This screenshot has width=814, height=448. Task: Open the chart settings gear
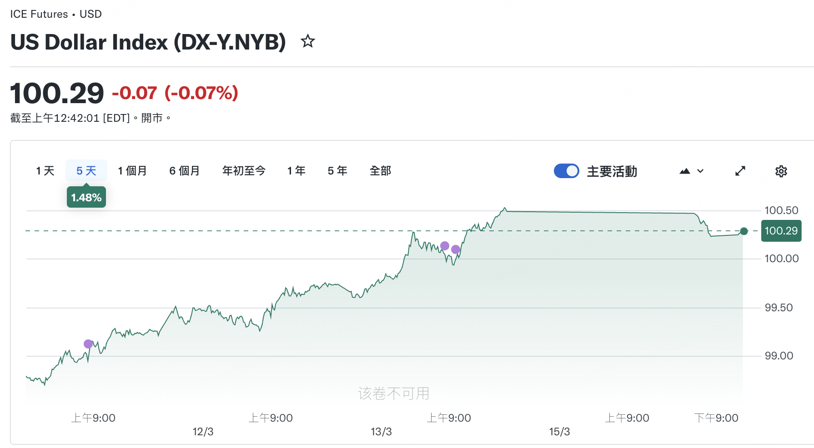click(781, 171)
